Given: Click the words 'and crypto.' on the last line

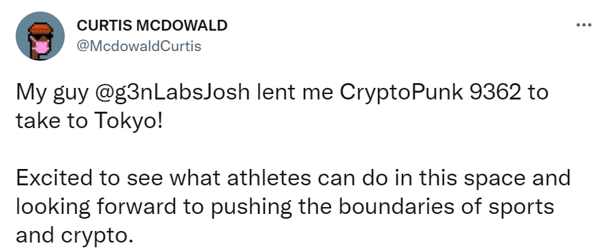Looking at the screenshot, I should coord(74,236).
